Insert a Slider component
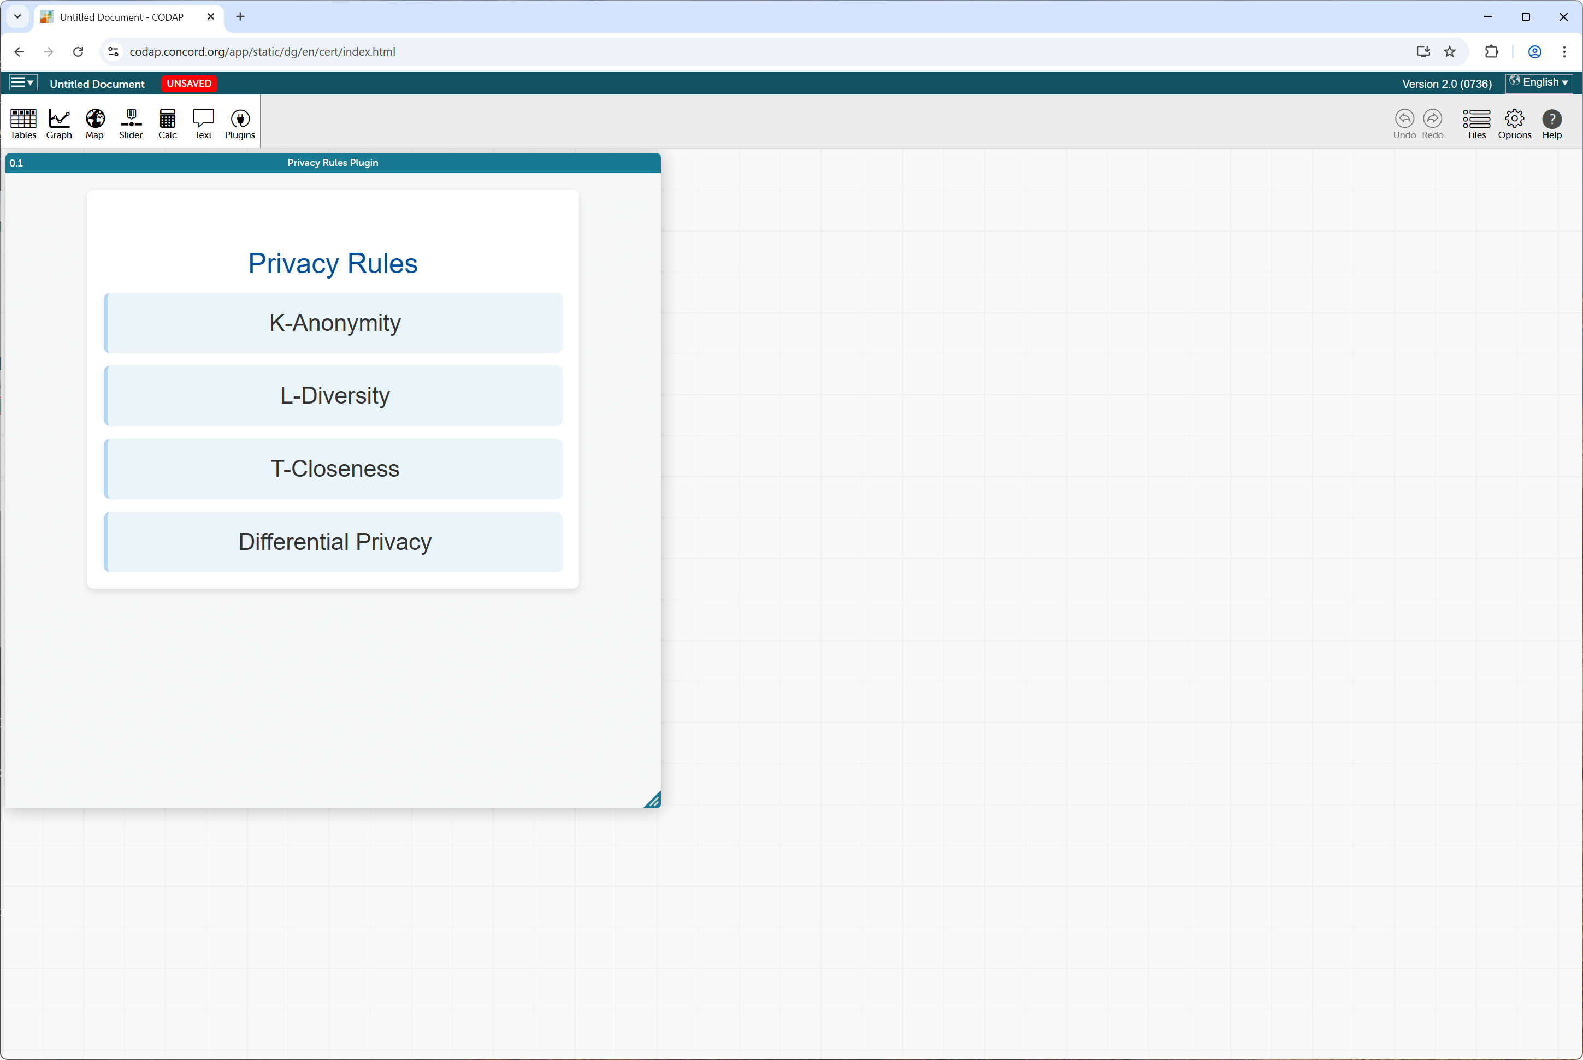1583x1060 pixels. pyautogui.click(x=131, y=124)
